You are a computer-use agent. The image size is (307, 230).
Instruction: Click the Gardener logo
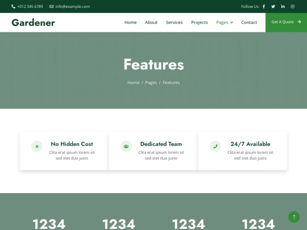34,23
